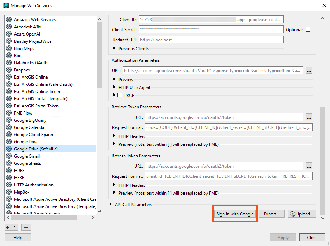Click the HTTP Authentication service icon
Image resolution: width=330 pixels, height=246 pixels.
click(x=9, y=185)
